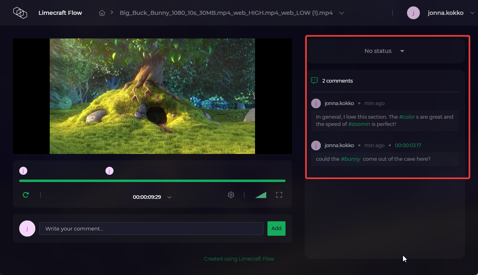Click the comment text 'In general, I love this section'
478x275 pixels.
point(385,120)
